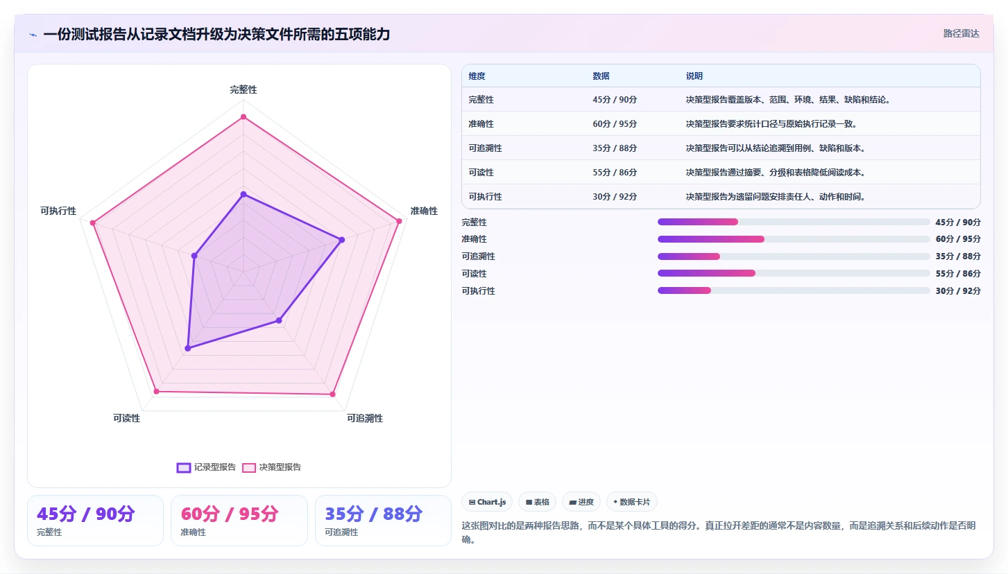Click the pink 可执行性 radar data point
1008x574 pixels.
pos(92,223)
